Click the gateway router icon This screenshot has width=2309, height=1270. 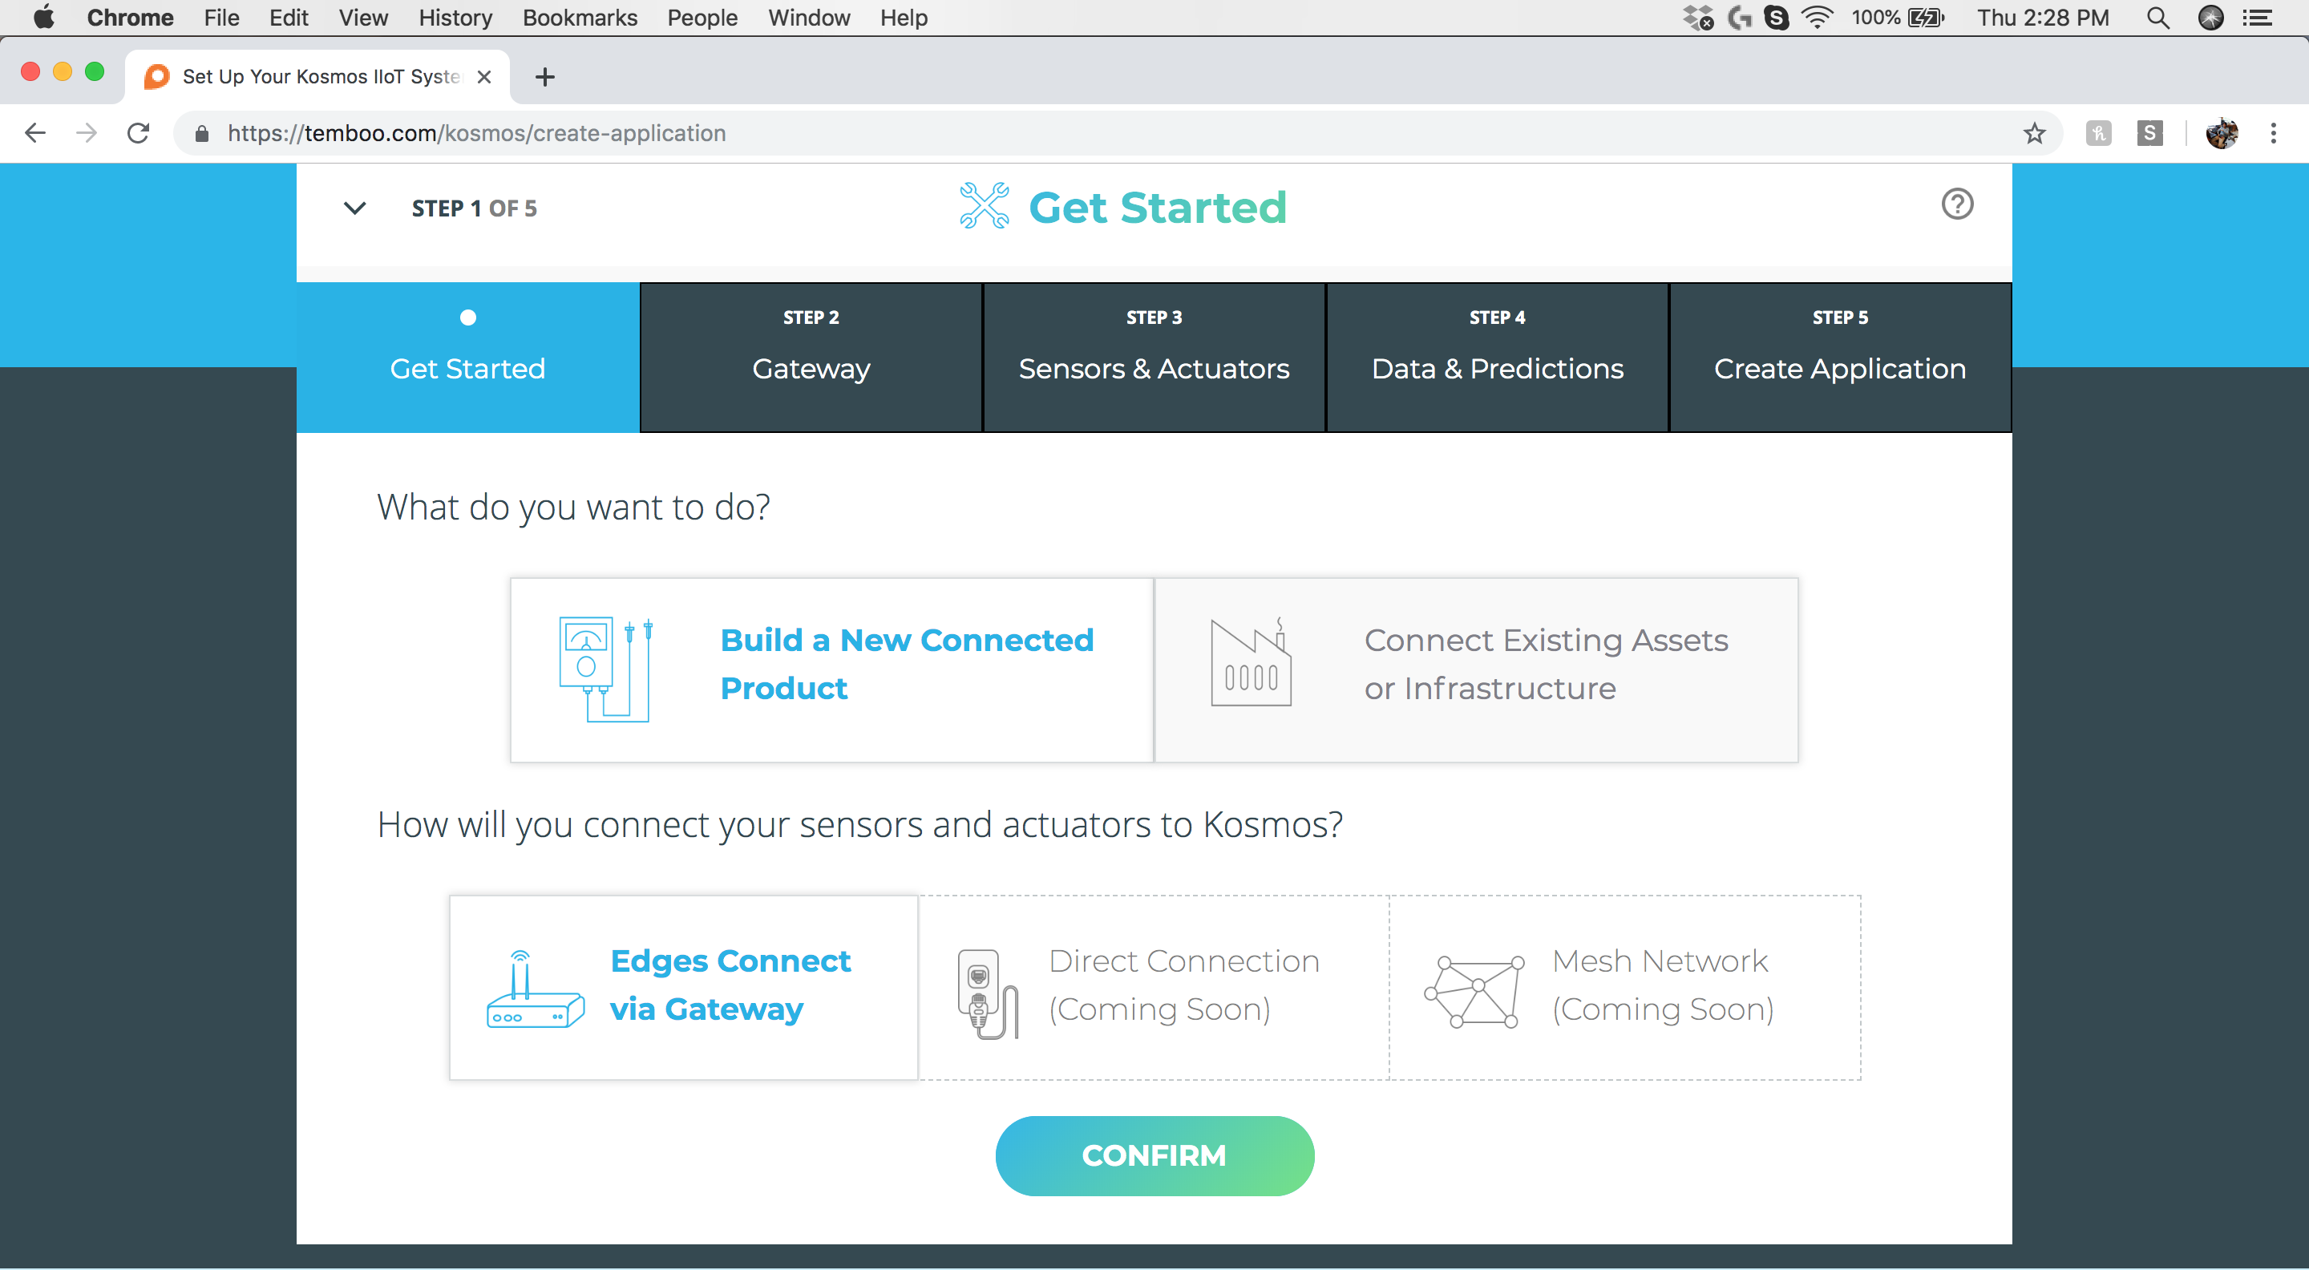(535, 989)
